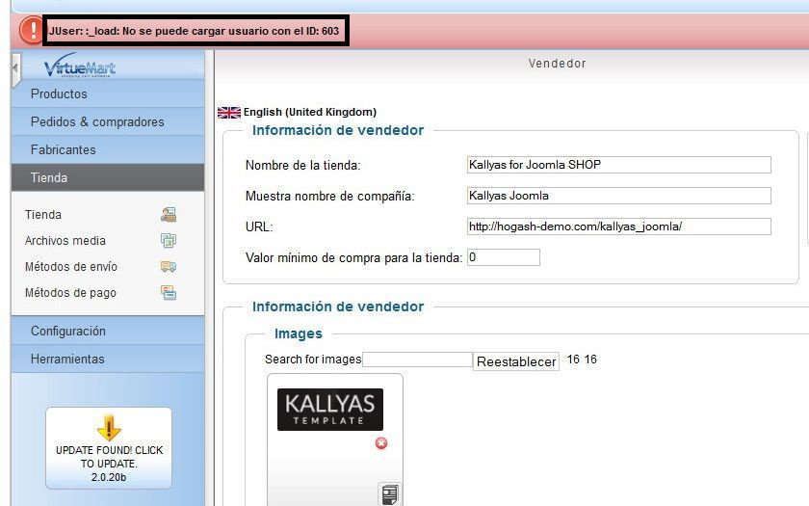
Task: Click the Archivos media icon
Action: 169,240
